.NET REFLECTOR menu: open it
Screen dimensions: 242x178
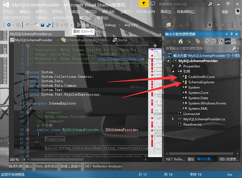(17, 18)
